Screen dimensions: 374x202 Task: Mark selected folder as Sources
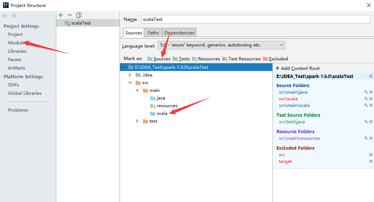159,59
